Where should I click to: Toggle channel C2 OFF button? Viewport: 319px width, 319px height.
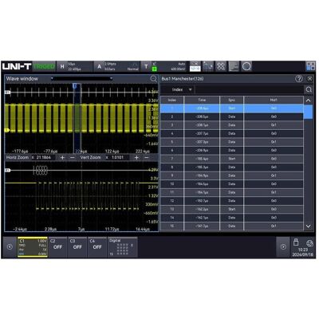tap(57, 247)
